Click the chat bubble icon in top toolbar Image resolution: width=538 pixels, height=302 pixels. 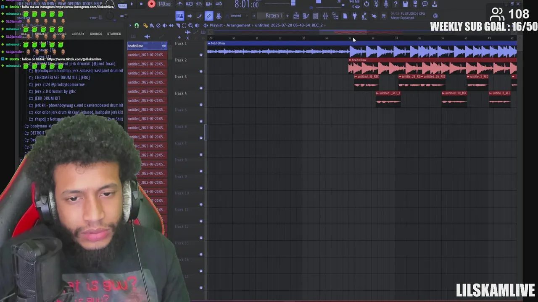(425, 4)
